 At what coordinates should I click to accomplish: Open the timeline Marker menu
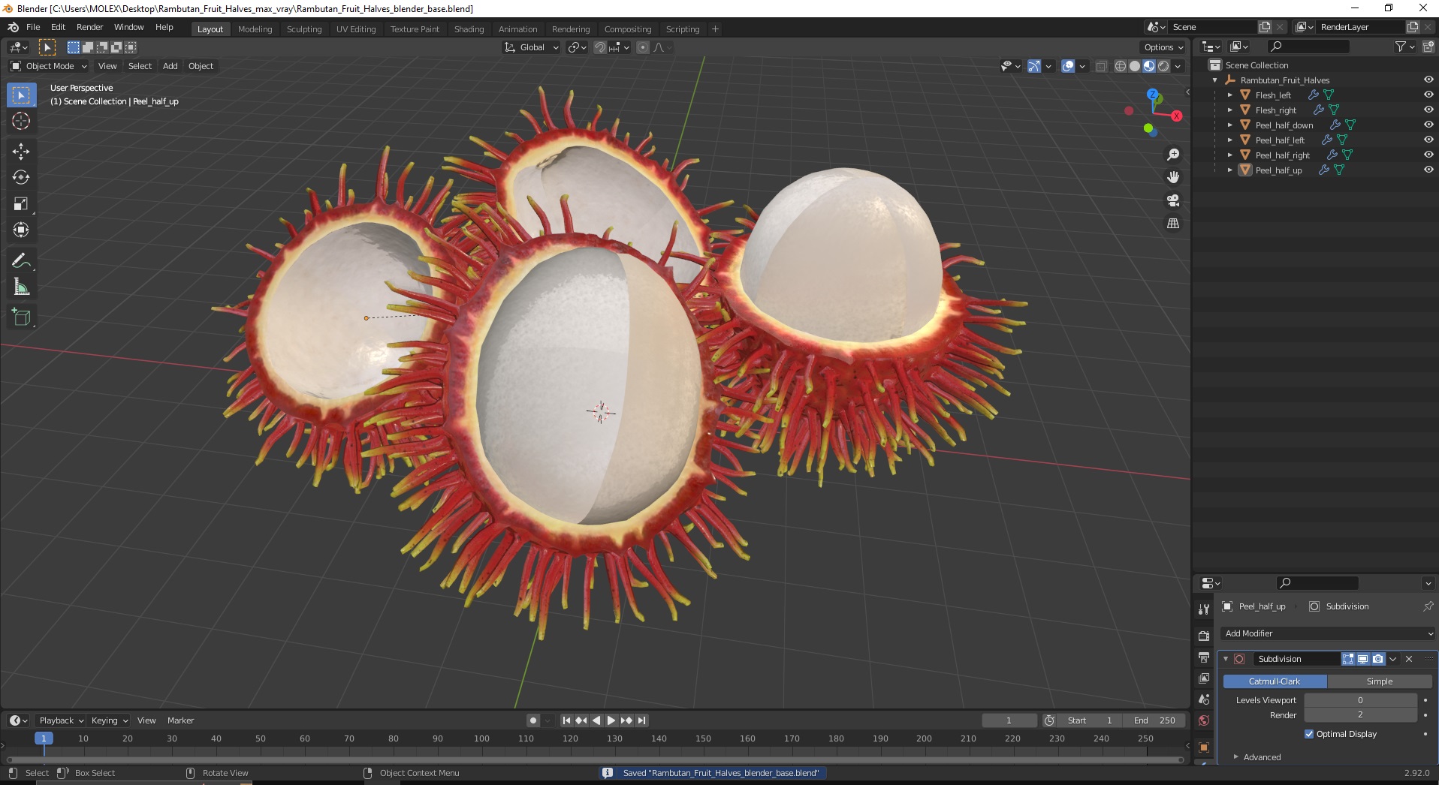pyautogui.click(x=180, y=720)
